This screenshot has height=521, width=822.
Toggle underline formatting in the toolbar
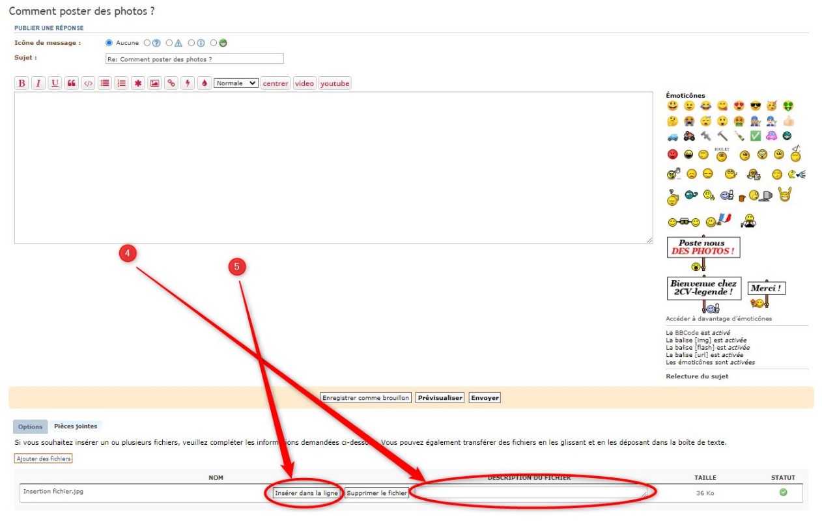coord(55,83)
